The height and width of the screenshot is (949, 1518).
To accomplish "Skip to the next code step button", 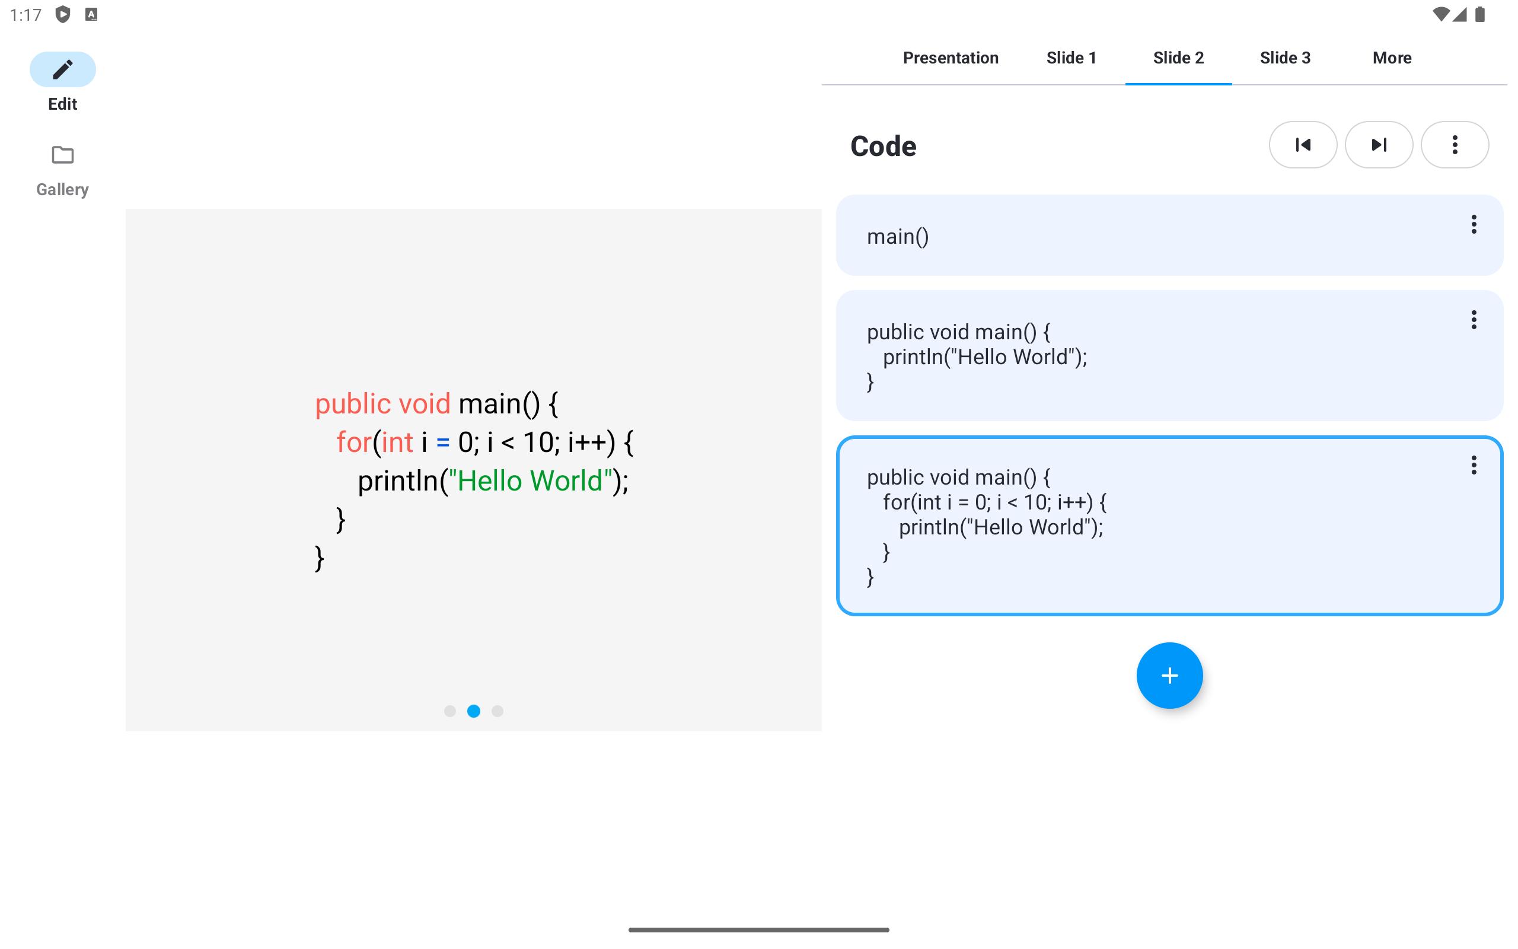I will coord(1379,145).
